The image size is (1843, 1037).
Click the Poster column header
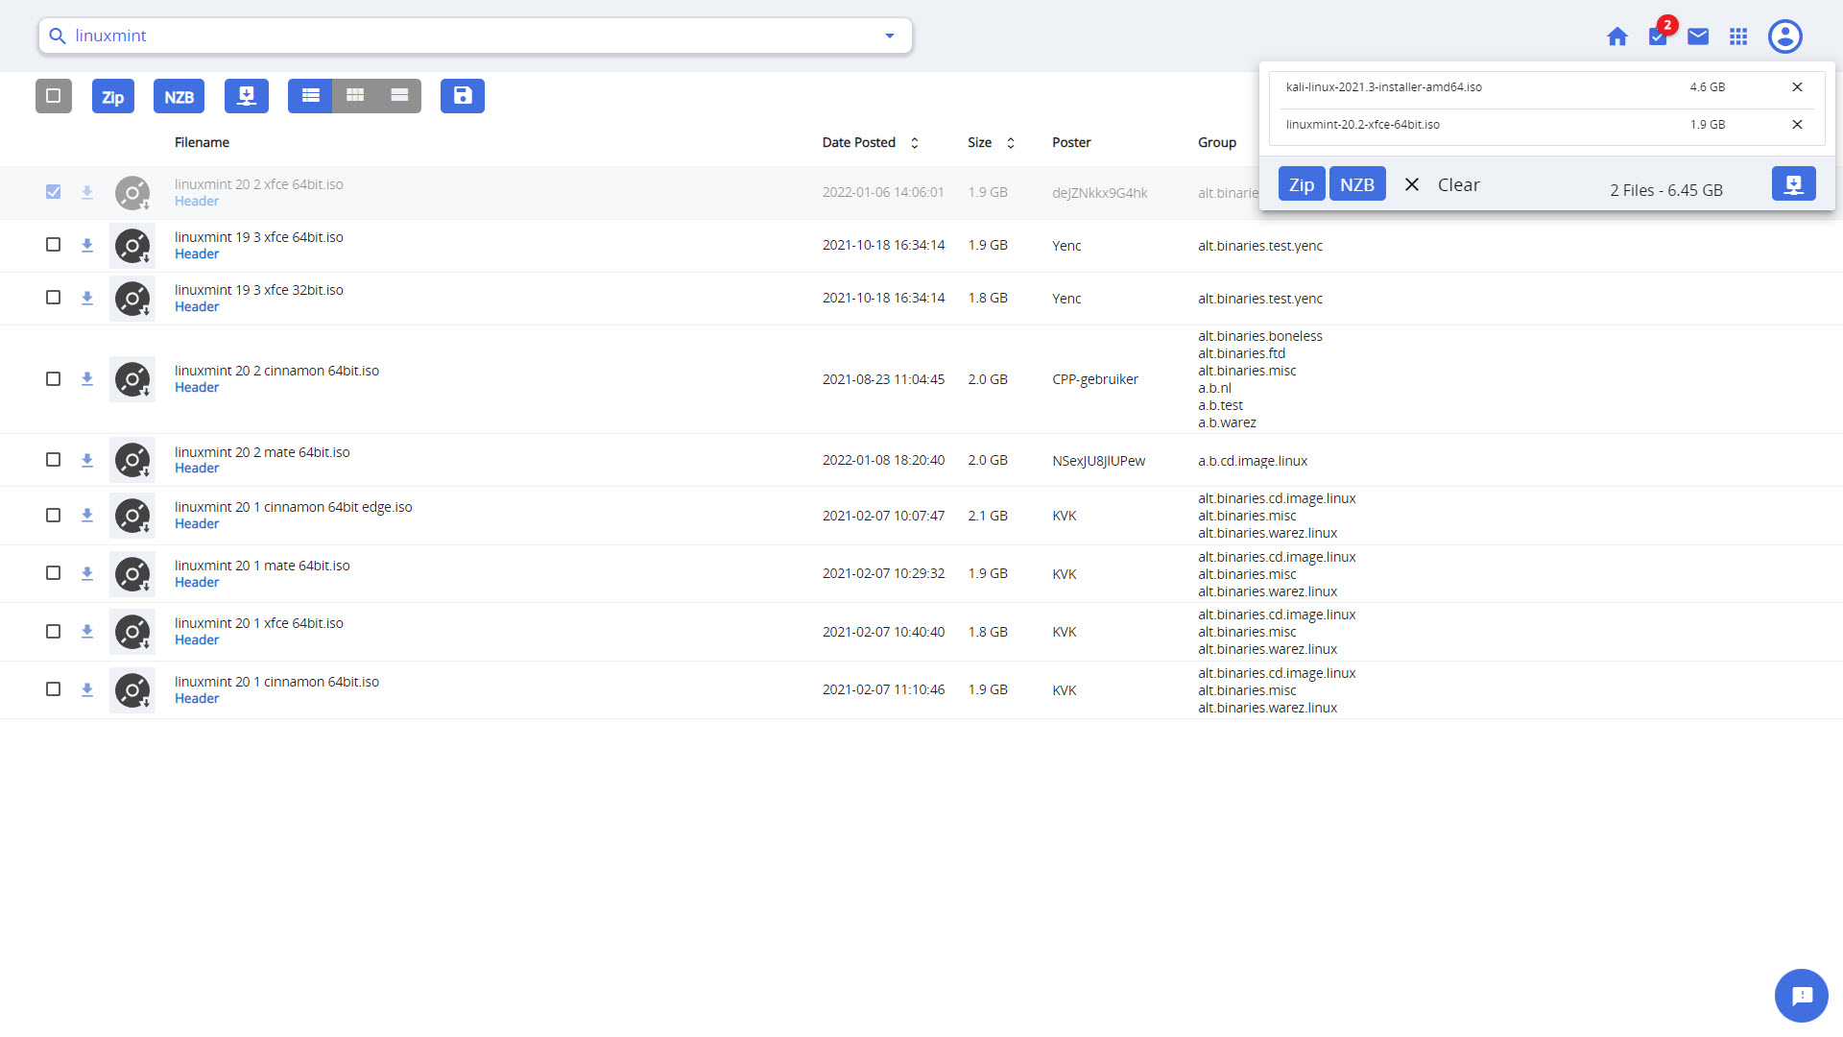[1071, 143]
